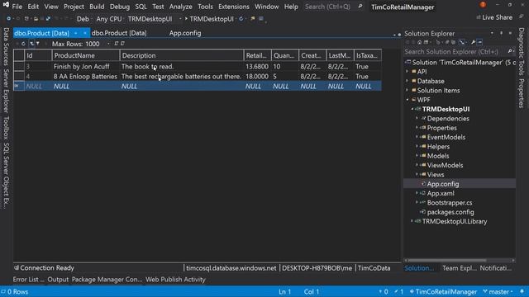
Task: Expand the ViewModels folder
Action: (x=417, y=165)
